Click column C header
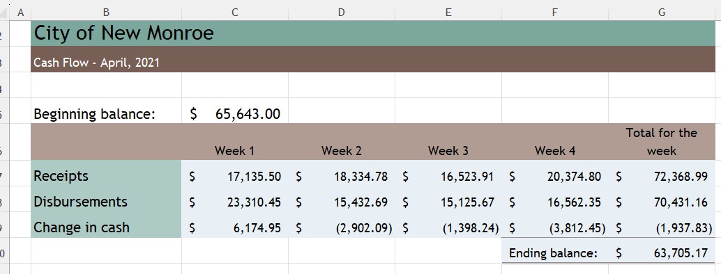 tap(235, 13)
